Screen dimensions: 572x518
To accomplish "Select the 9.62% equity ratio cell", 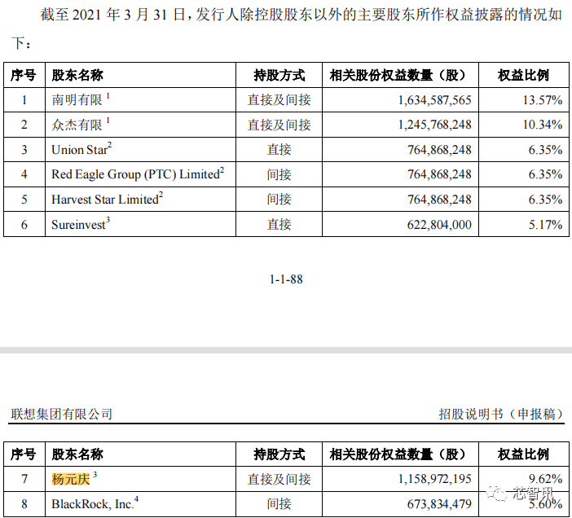I will pyautogui.click(x=524, y=479).
